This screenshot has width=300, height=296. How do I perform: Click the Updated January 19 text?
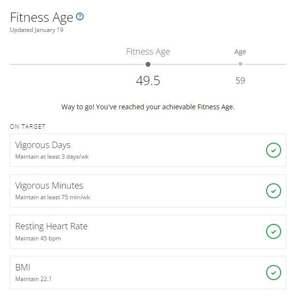point(37,30)
